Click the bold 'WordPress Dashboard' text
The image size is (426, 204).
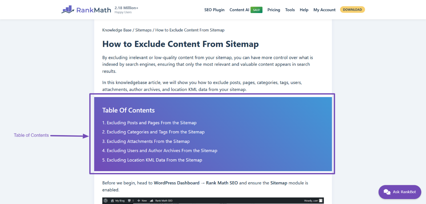point(177,183)
